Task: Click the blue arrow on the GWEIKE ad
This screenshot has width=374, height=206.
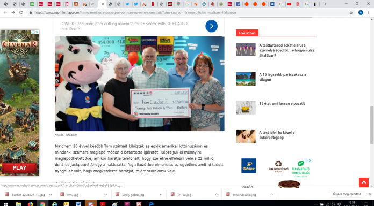Action: pyautogui.click(x=211, y=26)
